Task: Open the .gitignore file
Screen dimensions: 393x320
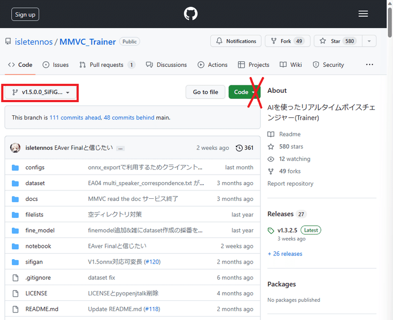Action: pyautogui.click(x=38, y=278)
